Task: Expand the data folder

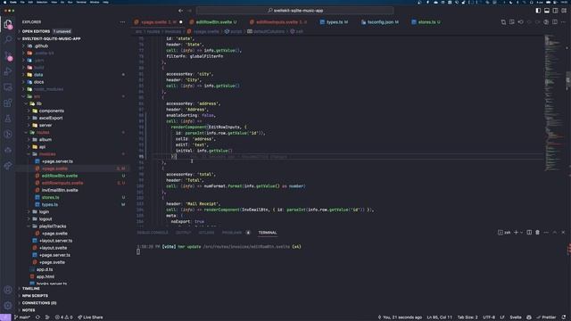Action: click(x=38, y=75)
